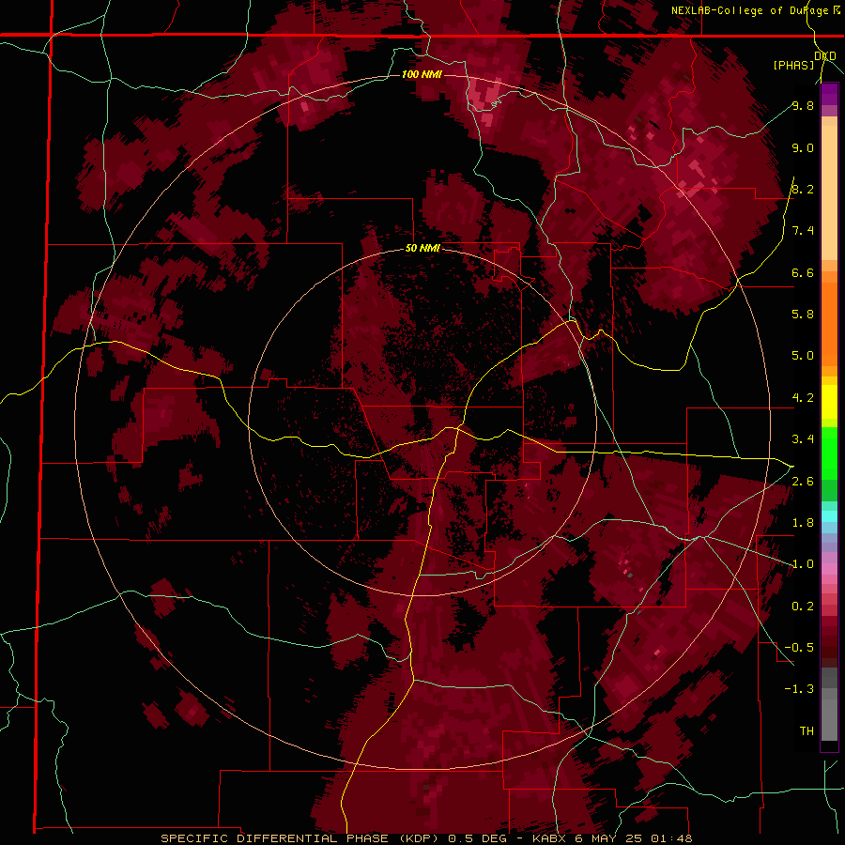Click the -0.5 scale value

(799, 648)
